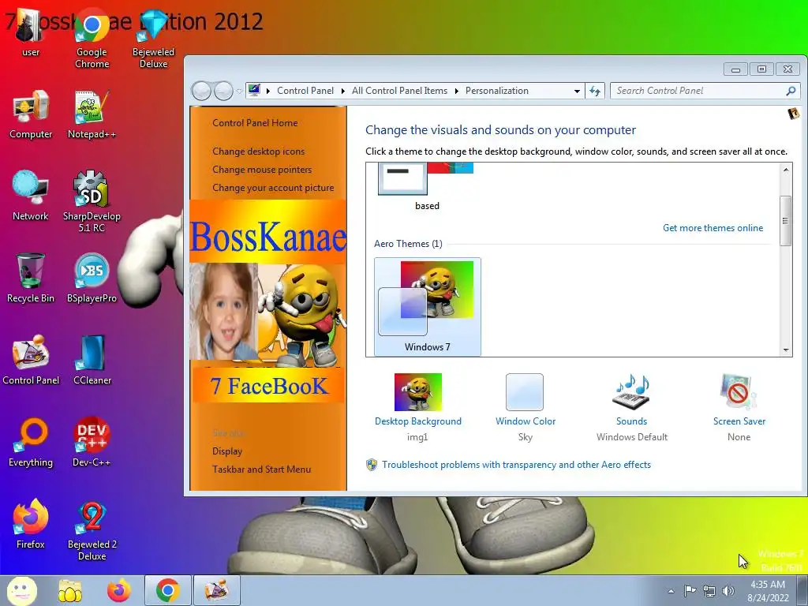Expand the Control Panel breadcrumb arrow
Screen dimensions: 808x606
(x=342, y=92)
